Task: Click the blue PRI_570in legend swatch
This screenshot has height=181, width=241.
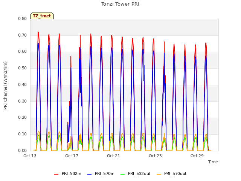Action: click(x=90, y=174)
